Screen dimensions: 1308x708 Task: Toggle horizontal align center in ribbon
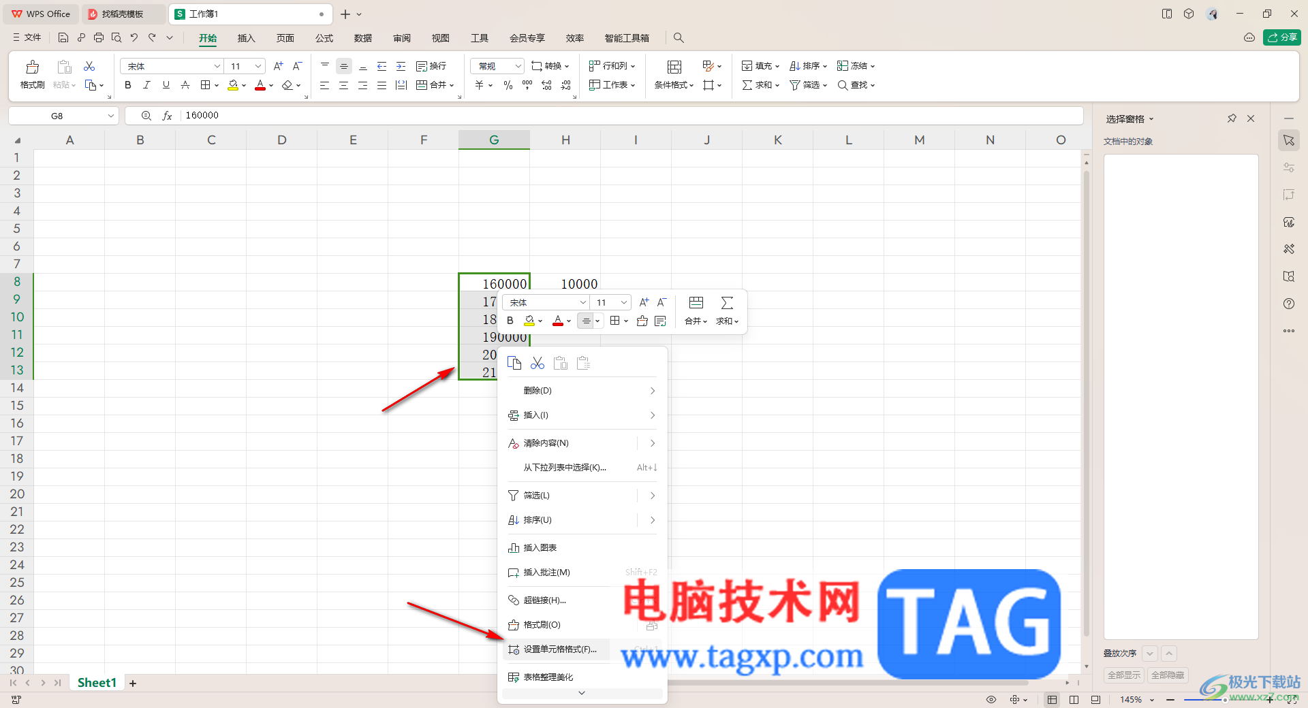344,85
